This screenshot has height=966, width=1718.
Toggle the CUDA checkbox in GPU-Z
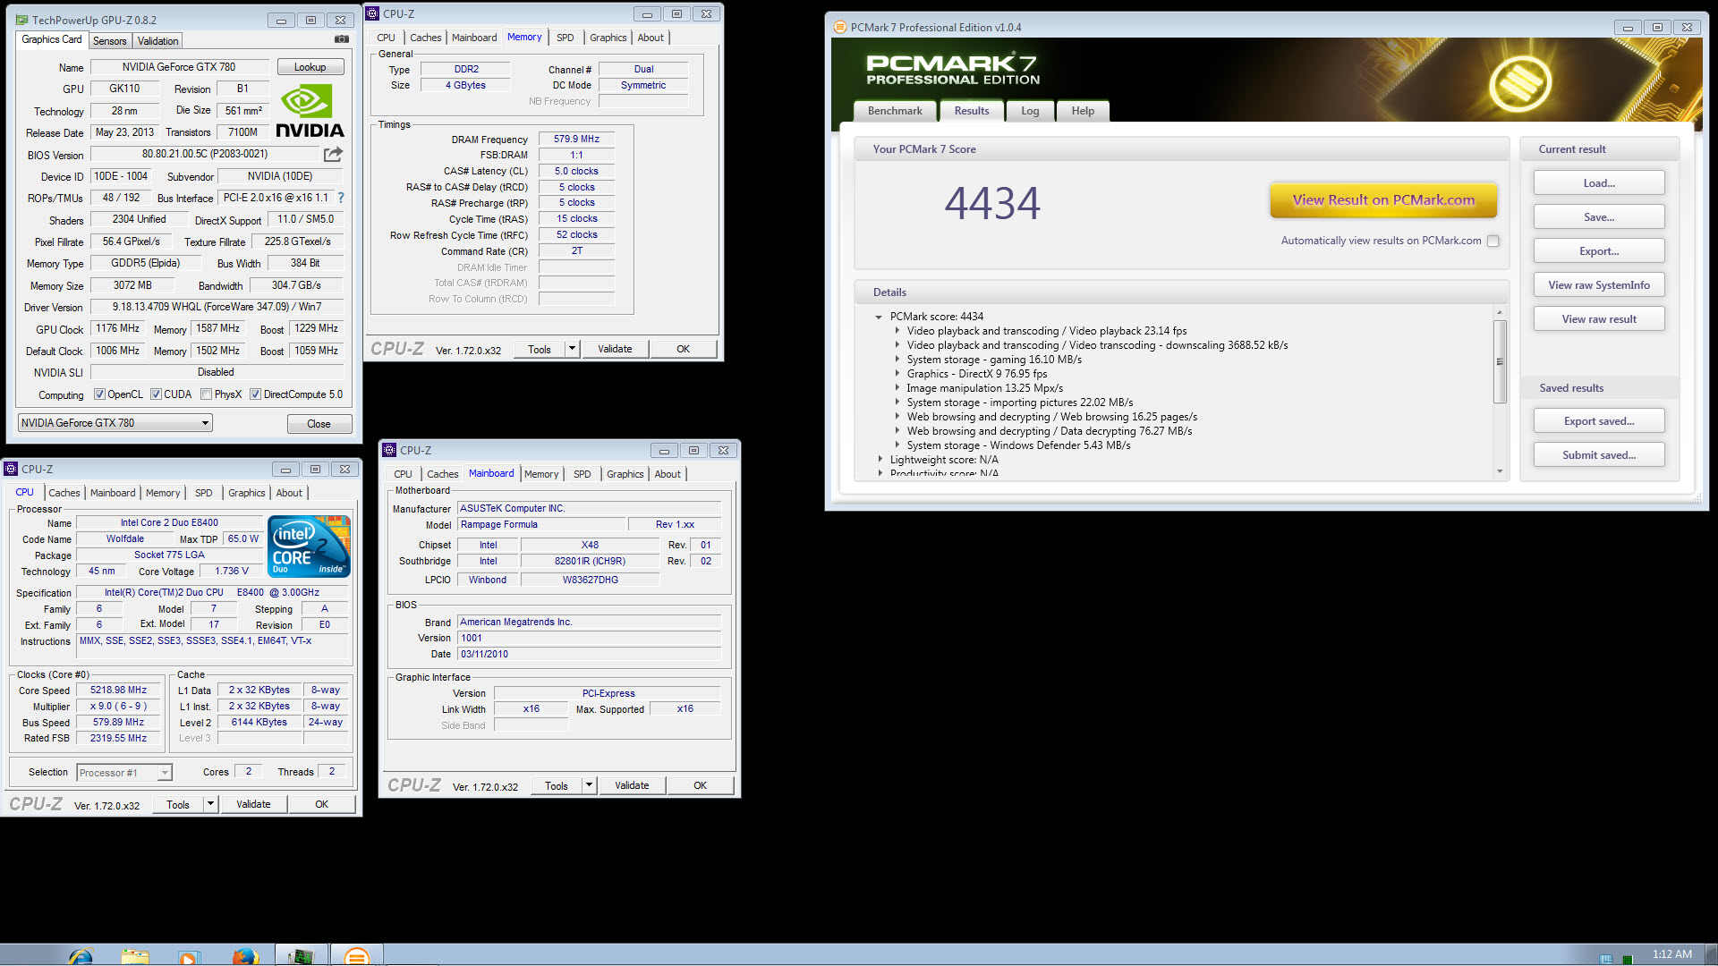coord(156,394)
